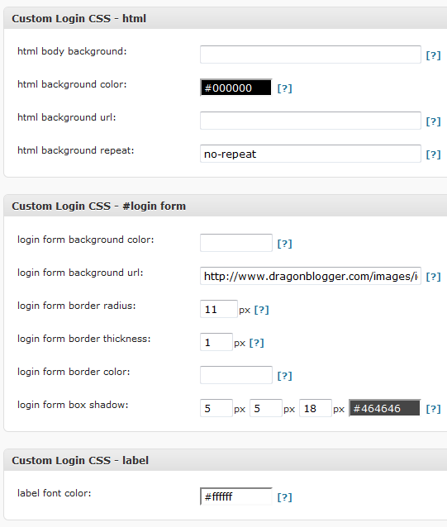Select the box shadow blur field showing 18
Viewport: 447px width, 527px height.
coord(316,408)
